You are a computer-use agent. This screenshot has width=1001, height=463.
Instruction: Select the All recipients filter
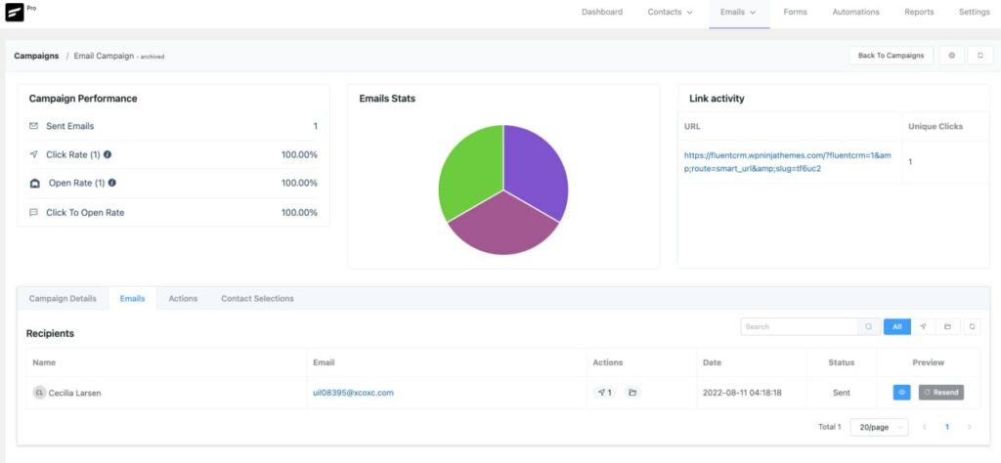tap(897, 326)
